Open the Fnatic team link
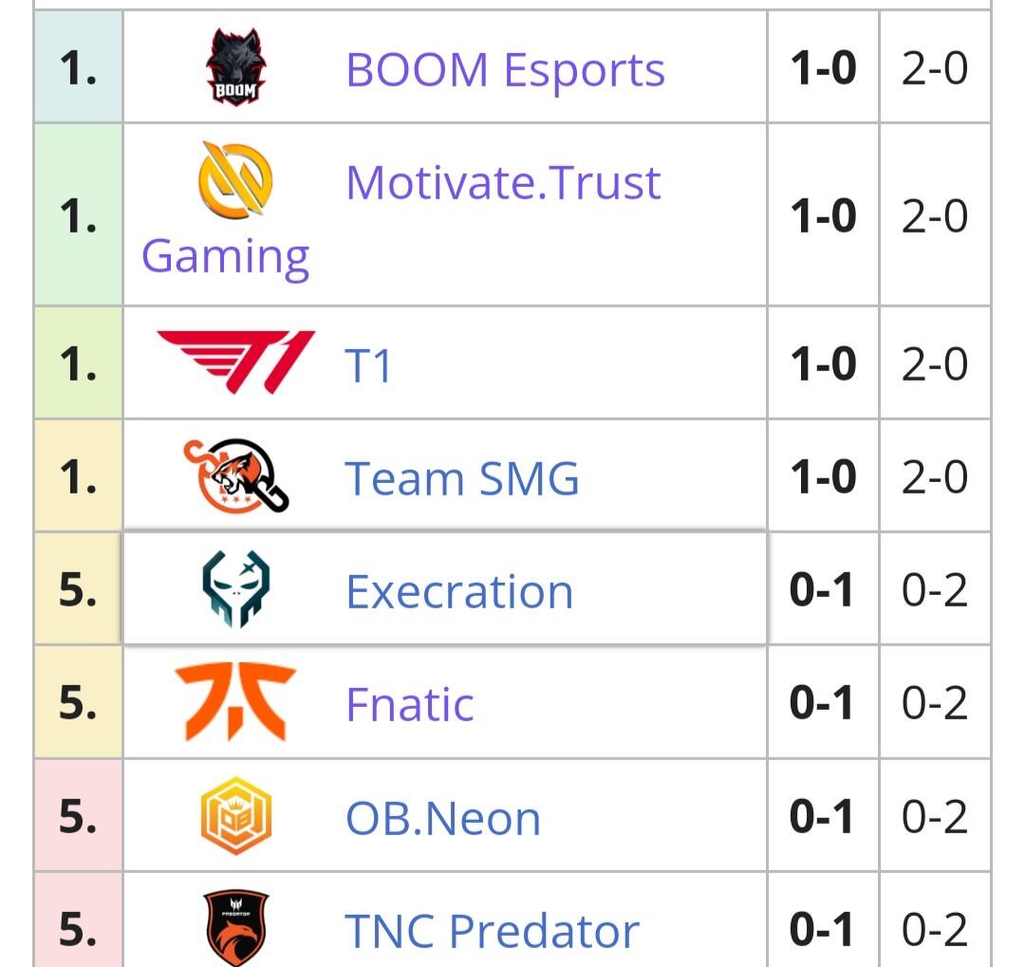This screenshot has height=967, width=1025. (x=410, y=704)
